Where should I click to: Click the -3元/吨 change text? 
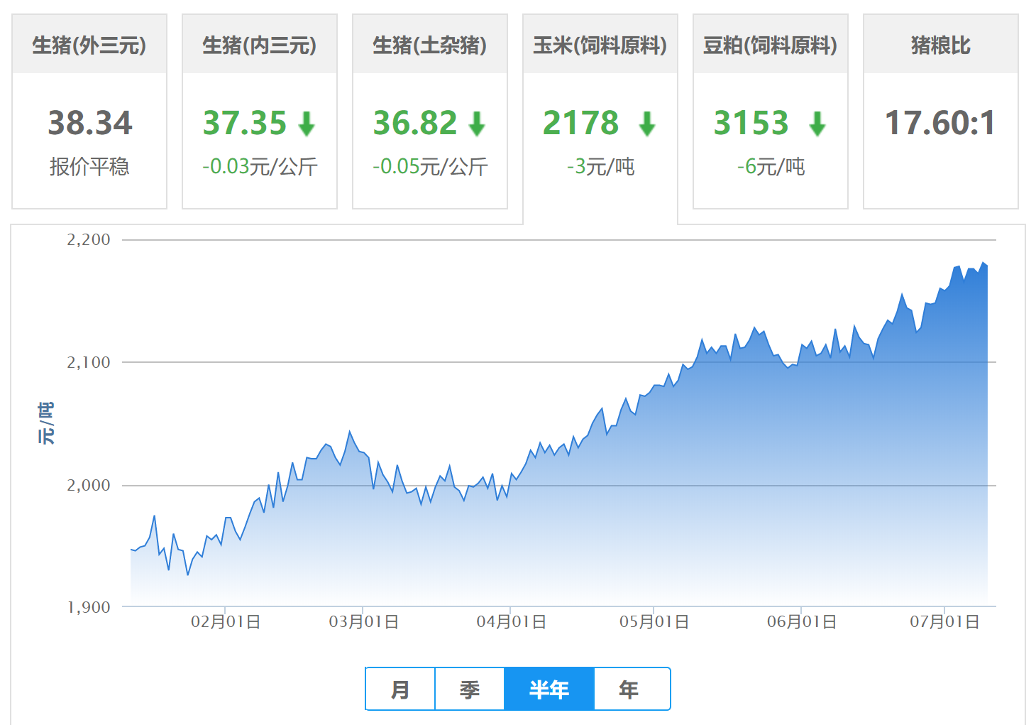tap(600, 167)
